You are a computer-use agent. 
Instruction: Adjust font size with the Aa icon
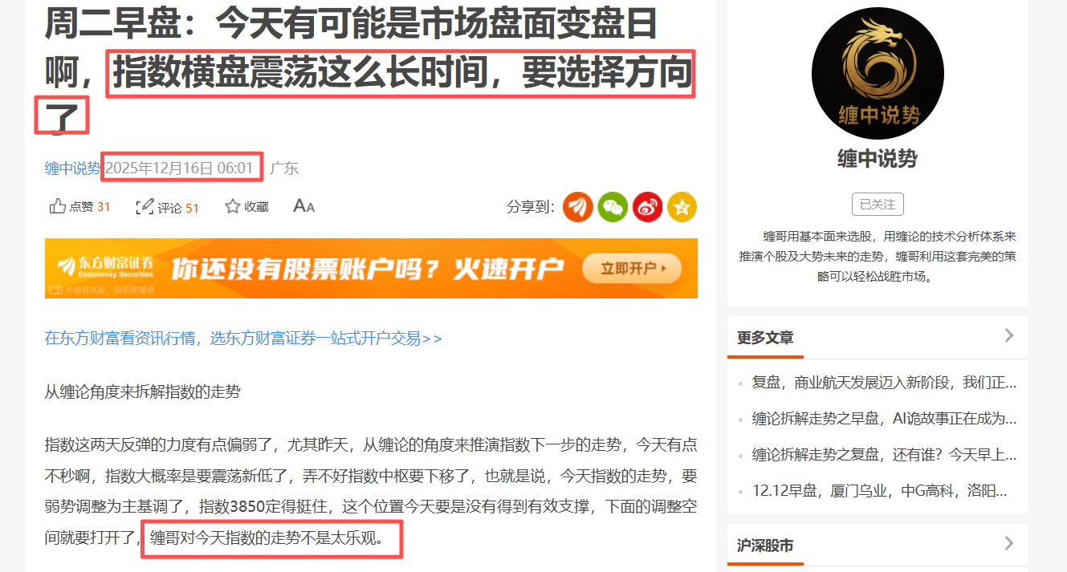(x=303, y=206)
